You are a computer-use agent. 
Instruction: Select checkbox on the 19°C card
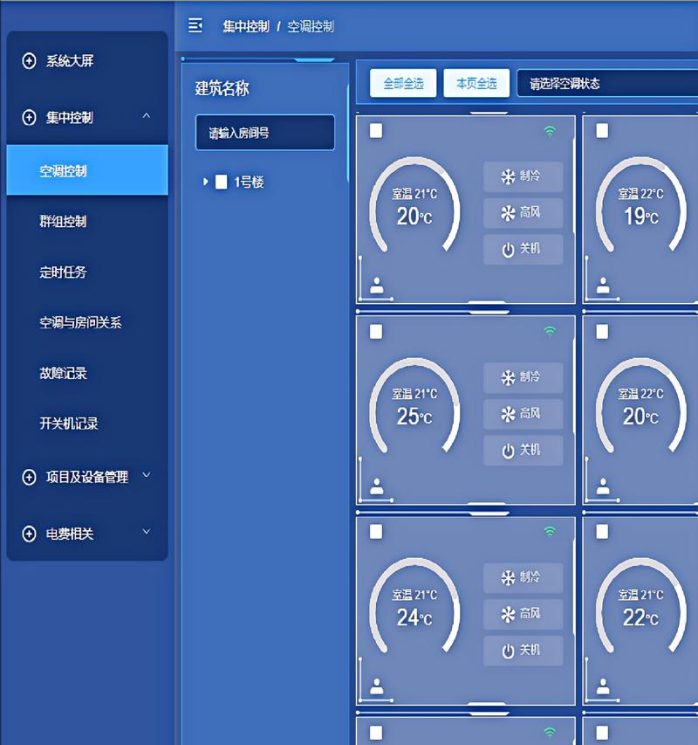pos(602,131)
